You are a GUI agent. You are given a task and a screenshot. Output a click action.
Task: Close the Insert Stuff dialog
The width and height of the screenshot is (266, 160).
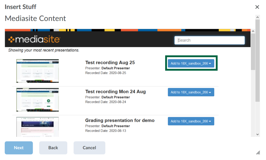pyautogui.click(x=257, y=7)
